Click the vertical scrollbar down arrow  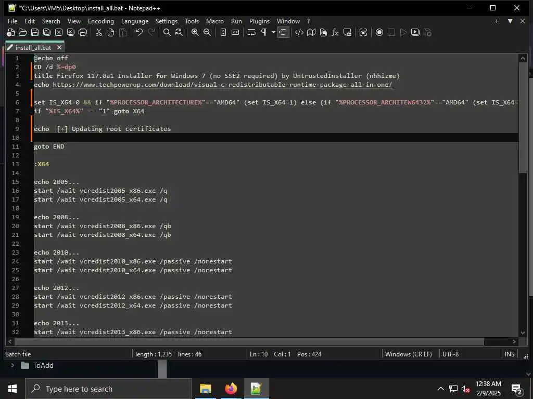pos(523,333)
